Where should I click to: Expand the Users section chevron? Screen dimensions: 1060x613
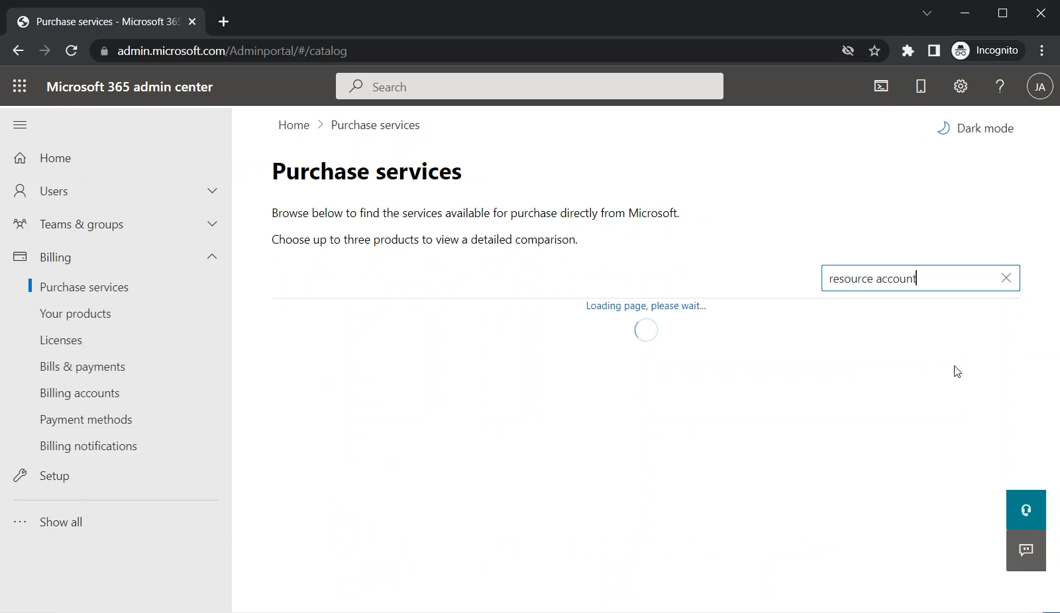pyautogui.click(x=212, y=191)
